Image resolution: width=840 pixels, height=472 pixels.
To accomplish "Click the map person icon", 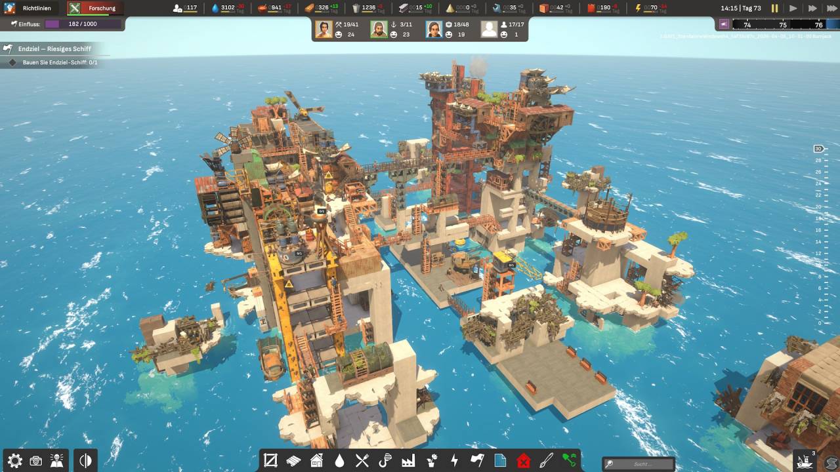I will tap(56, 461).
